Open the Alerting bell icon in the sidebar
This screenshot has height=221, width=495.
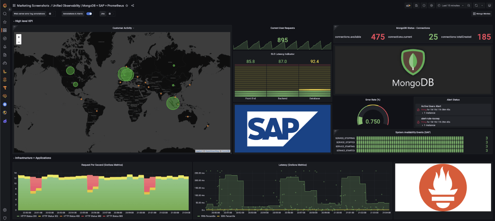[5, 47]
